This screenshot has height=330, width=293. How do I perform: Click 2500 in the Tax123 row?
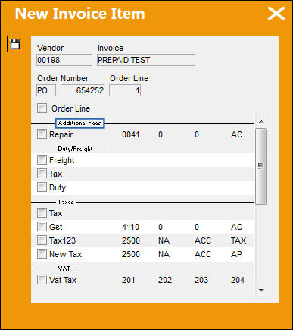[x=131, y=240]
